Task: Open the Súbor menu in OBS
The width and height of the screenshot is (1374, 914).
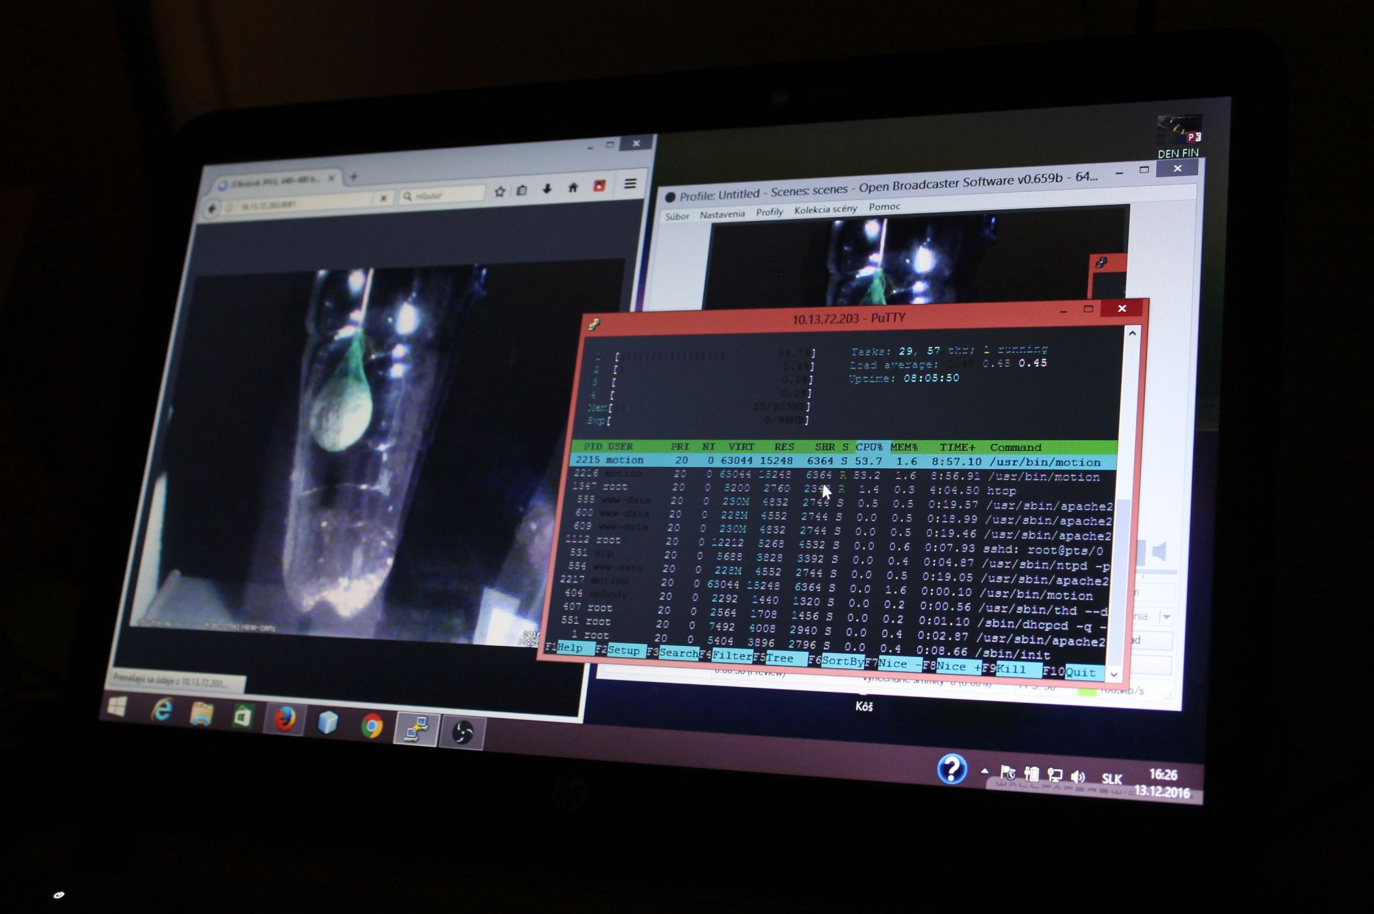Action: pyautogui.click(x=677, y=216)
